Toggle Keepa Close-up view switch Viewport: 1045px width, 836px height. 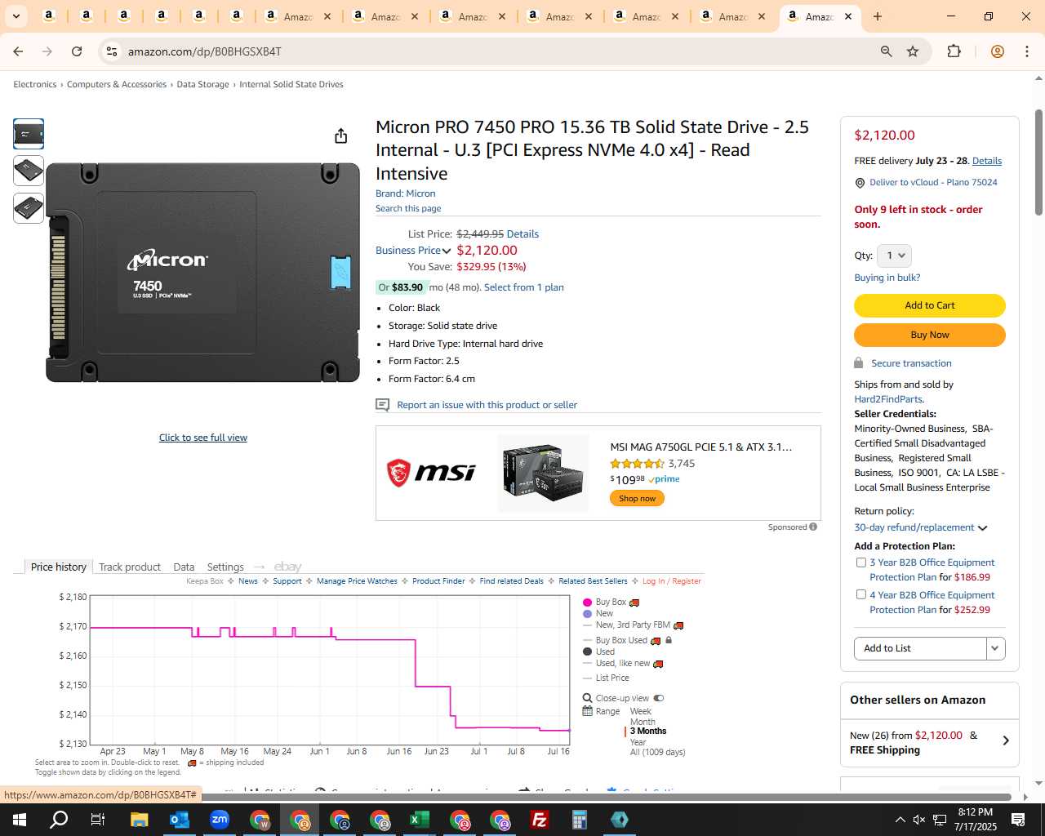659,698
